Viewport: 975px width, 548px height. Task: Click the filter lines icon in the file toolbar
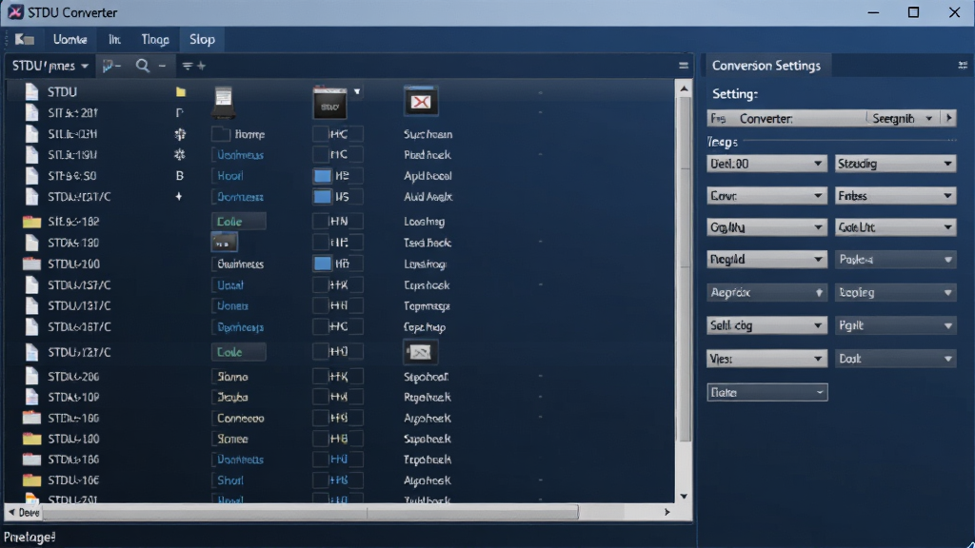[x=187, y=66]
